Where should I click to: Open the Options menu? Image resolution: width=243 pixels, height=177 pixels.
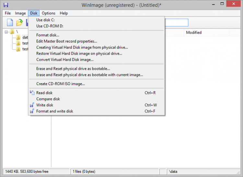(x=49, y=13)
